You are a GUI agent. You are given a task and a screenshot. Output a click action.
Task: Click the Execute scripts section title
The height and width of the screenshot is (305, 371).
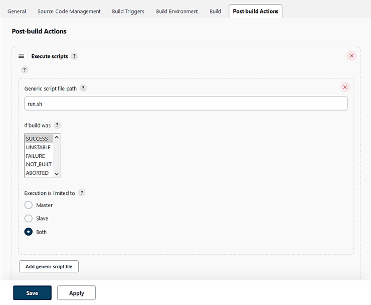50,56
